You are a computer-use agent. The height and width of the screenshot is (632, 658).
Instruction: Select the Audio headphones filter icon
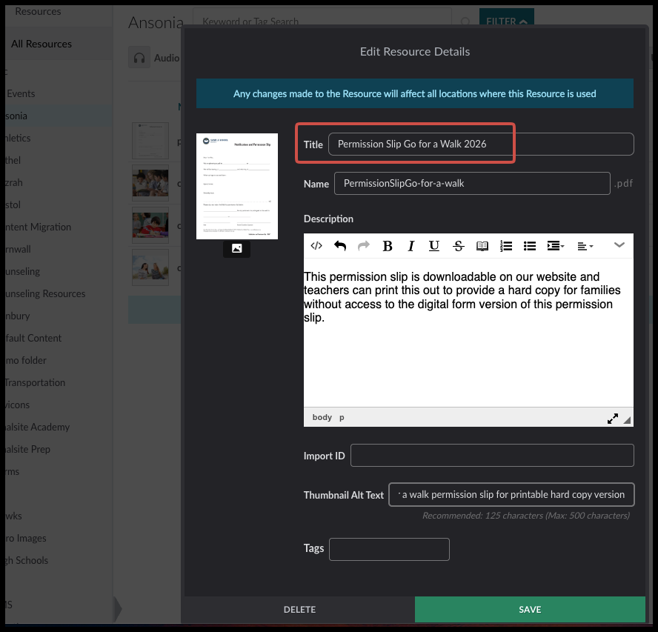[x=139, y=58]
